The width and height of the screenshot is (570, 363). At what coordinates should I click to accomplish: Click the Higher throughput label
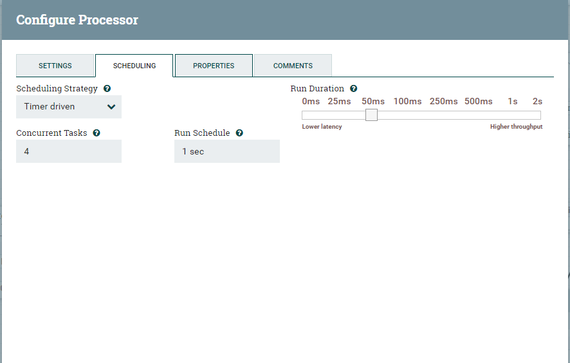(x=516, y=127)
